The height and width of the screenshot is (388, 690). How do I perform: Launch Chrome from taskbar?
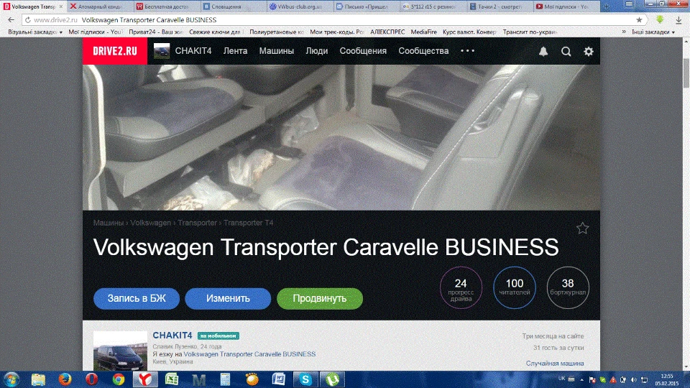coord(119,379)
